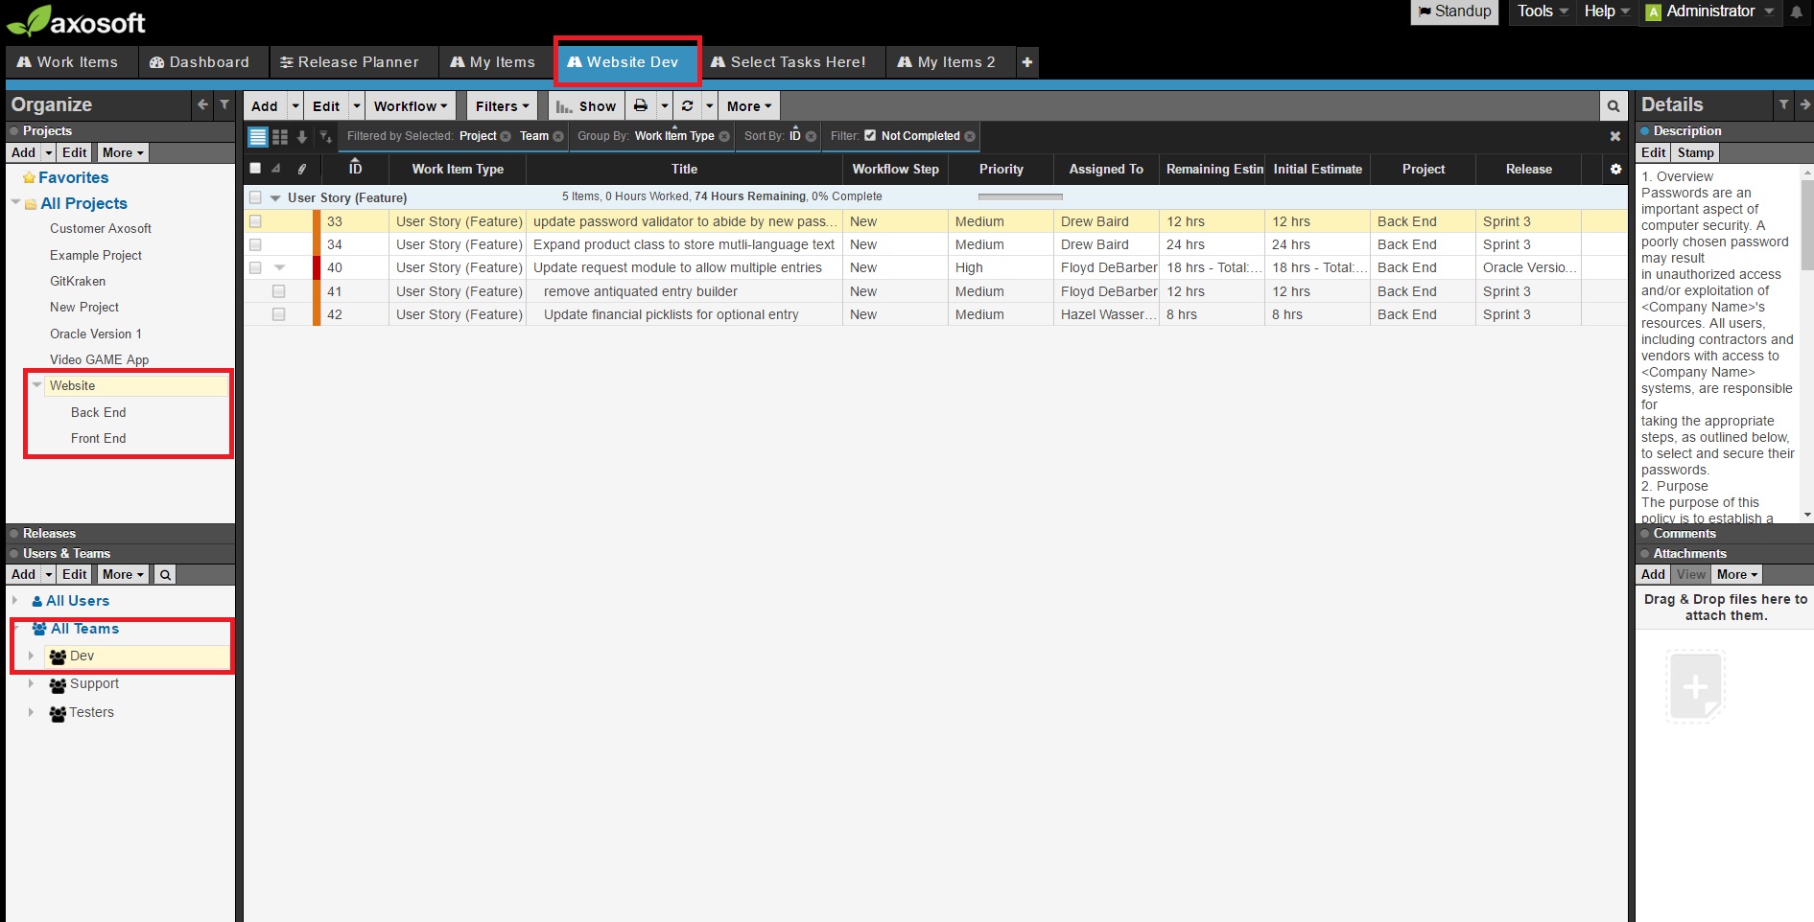
Task: Check the User Story (Feature) group checkbox
Action: [x=255, y=197]
